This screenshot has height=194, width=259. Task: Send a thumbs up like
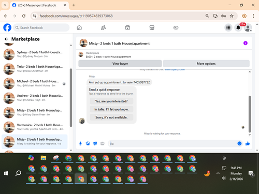[248, 143]
